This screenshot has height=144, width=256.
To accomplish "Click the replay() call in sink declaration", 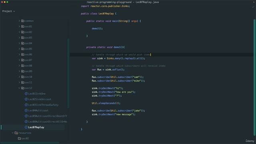I will (130, 58).
